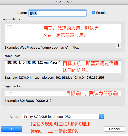Focus the Name field containing EMR

(x=57, y=13)
